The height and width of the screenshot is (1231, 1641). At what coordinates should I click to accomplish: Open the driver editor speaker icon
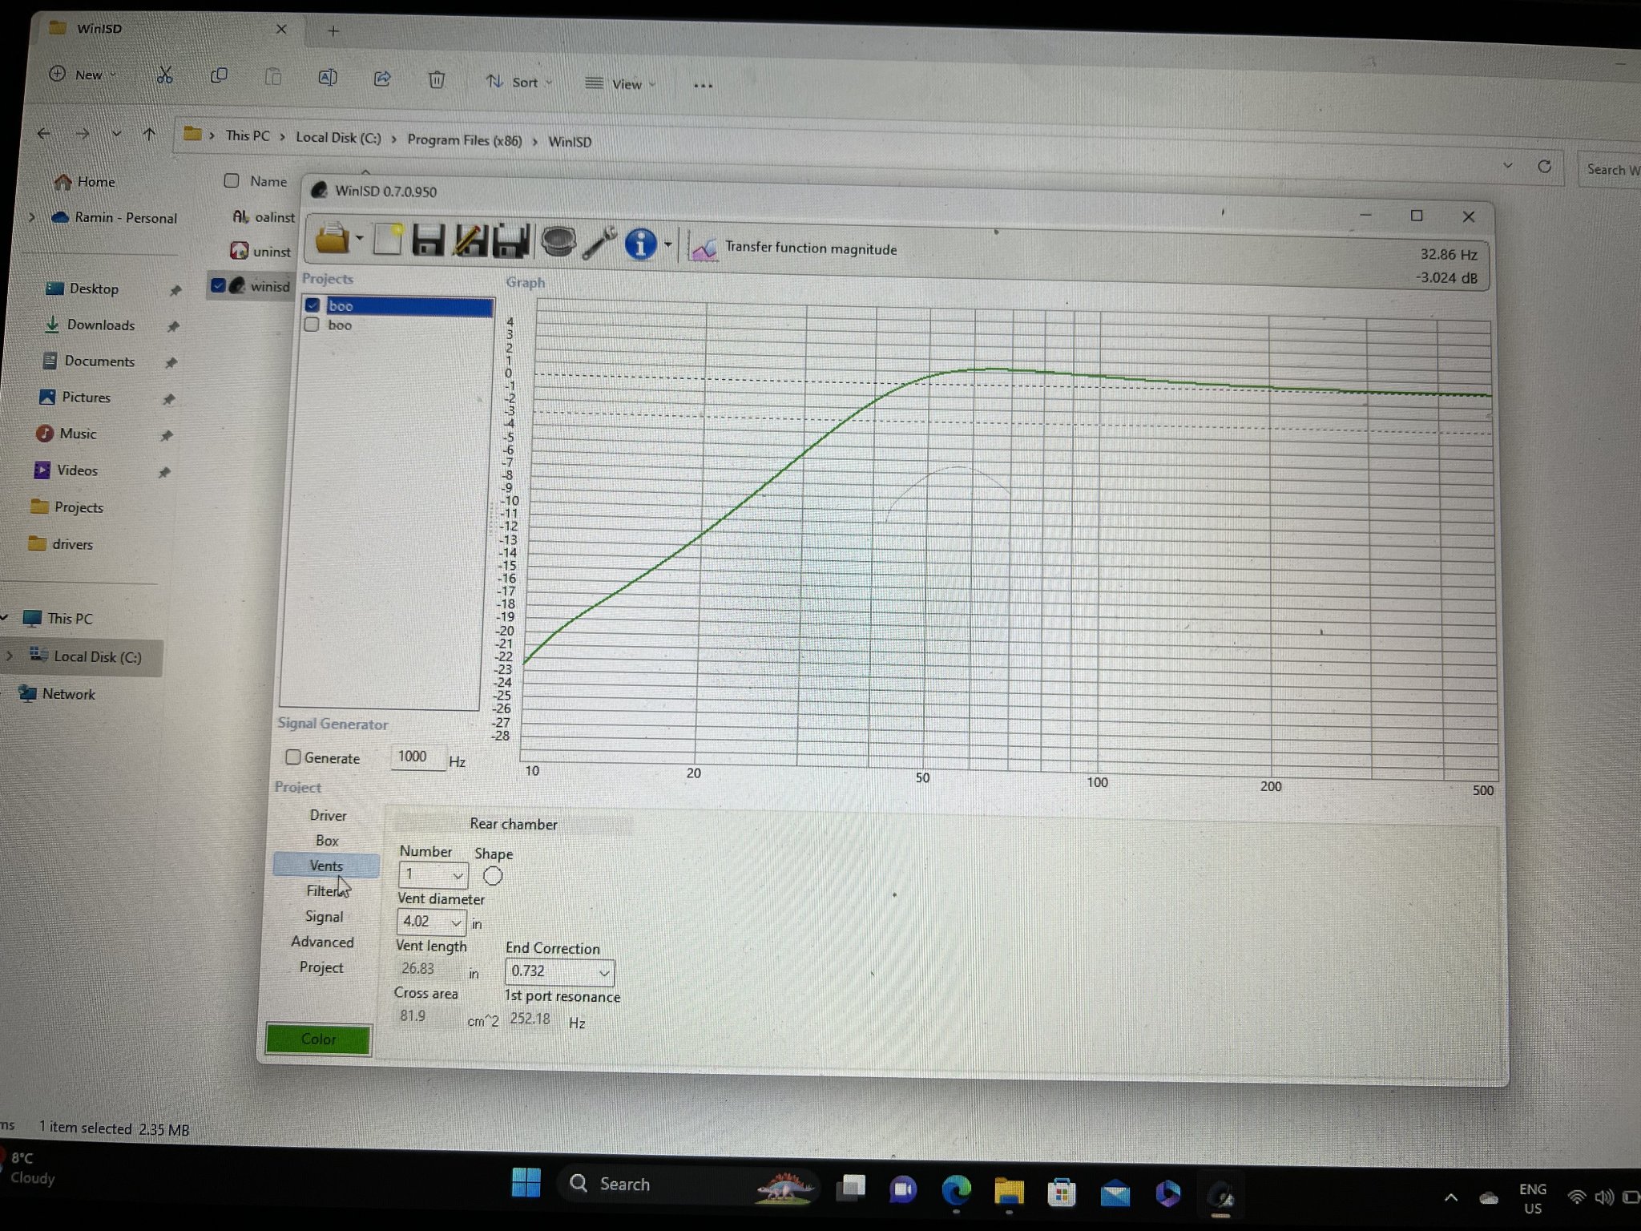tap(558, 241)
